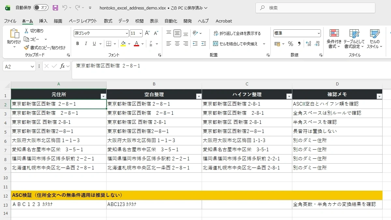This screenshot has width=391, height=220.
Task: Open 条件付き書式 conditional formatting
Action: [334, 39]
